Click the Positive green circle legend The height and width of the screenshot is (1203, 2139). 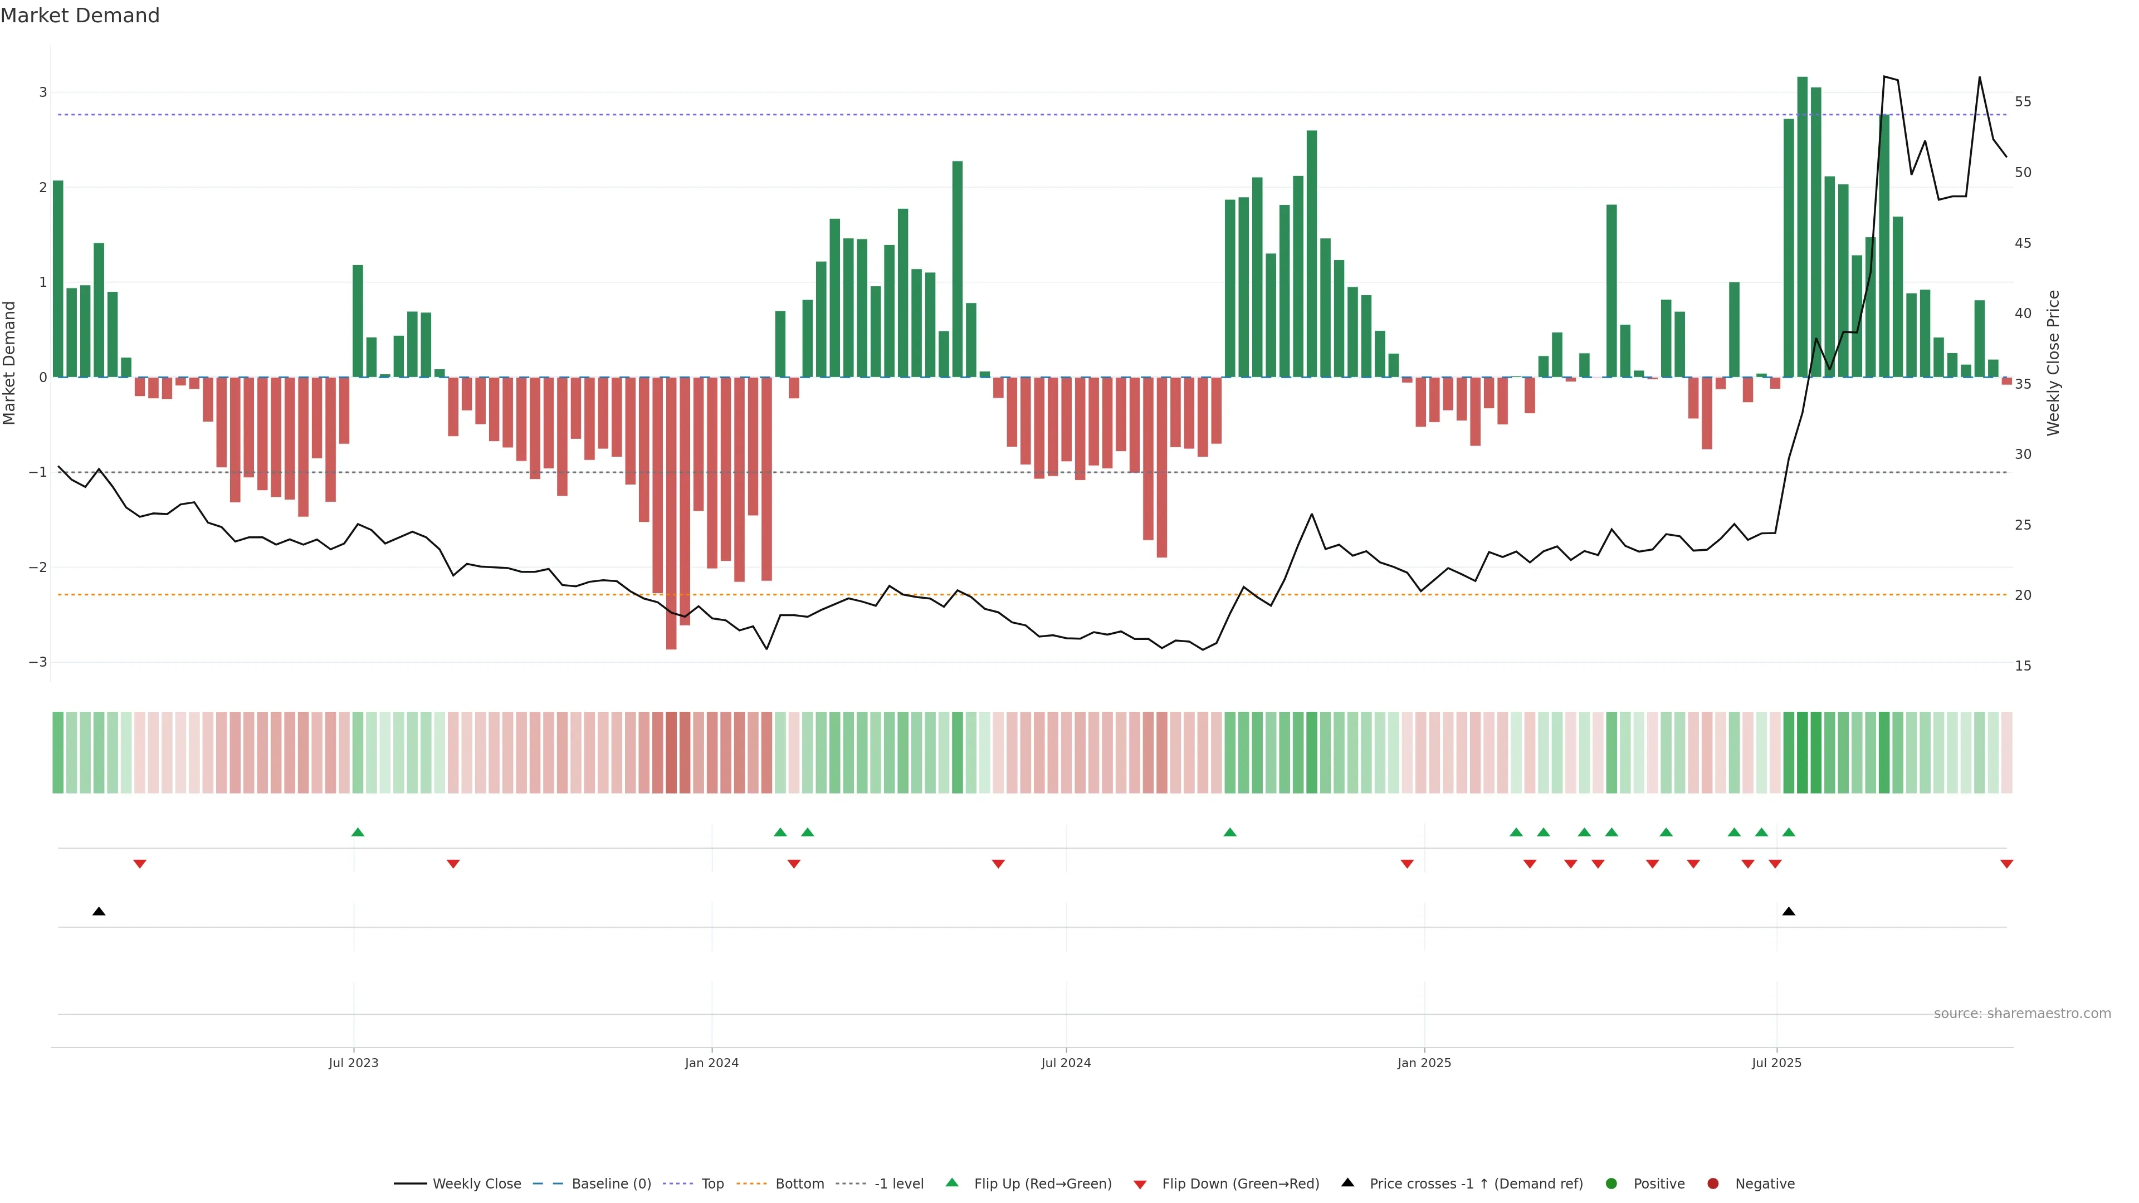[1611, 1184]
